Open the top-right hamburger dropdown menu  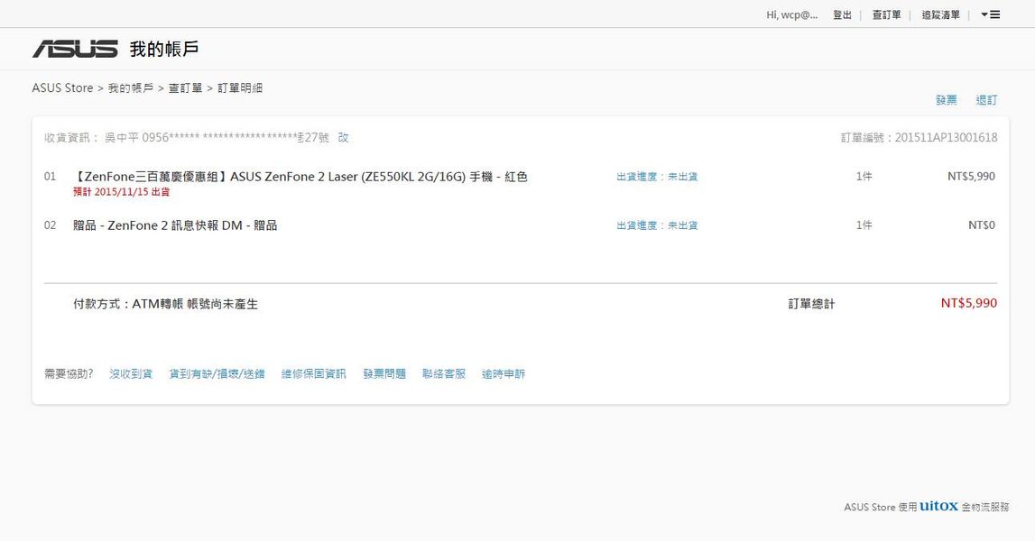[990, 14]
